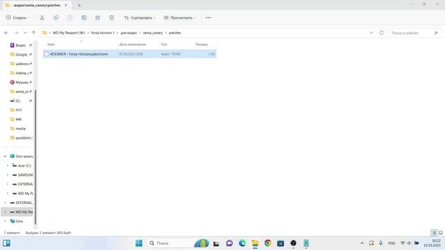Expand the SAMSUNG drive node
This screenshot has width=445, height=250.
pyautogui.click(x=8, y=175)
